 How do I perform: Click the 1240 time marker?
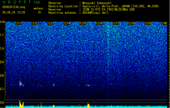164,23
